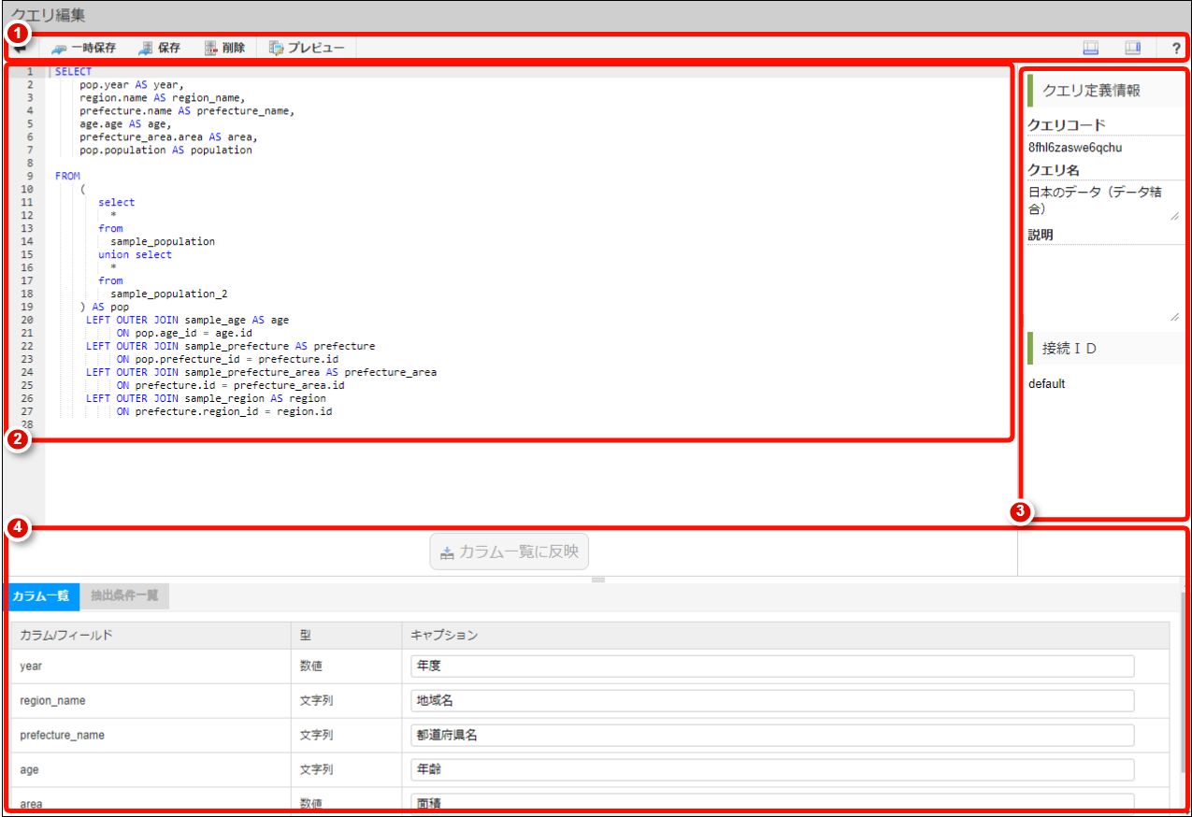The height and width of the screenshot is (817, 1192).
Task: Click the クエリコード label
Action: (1066, 124)
